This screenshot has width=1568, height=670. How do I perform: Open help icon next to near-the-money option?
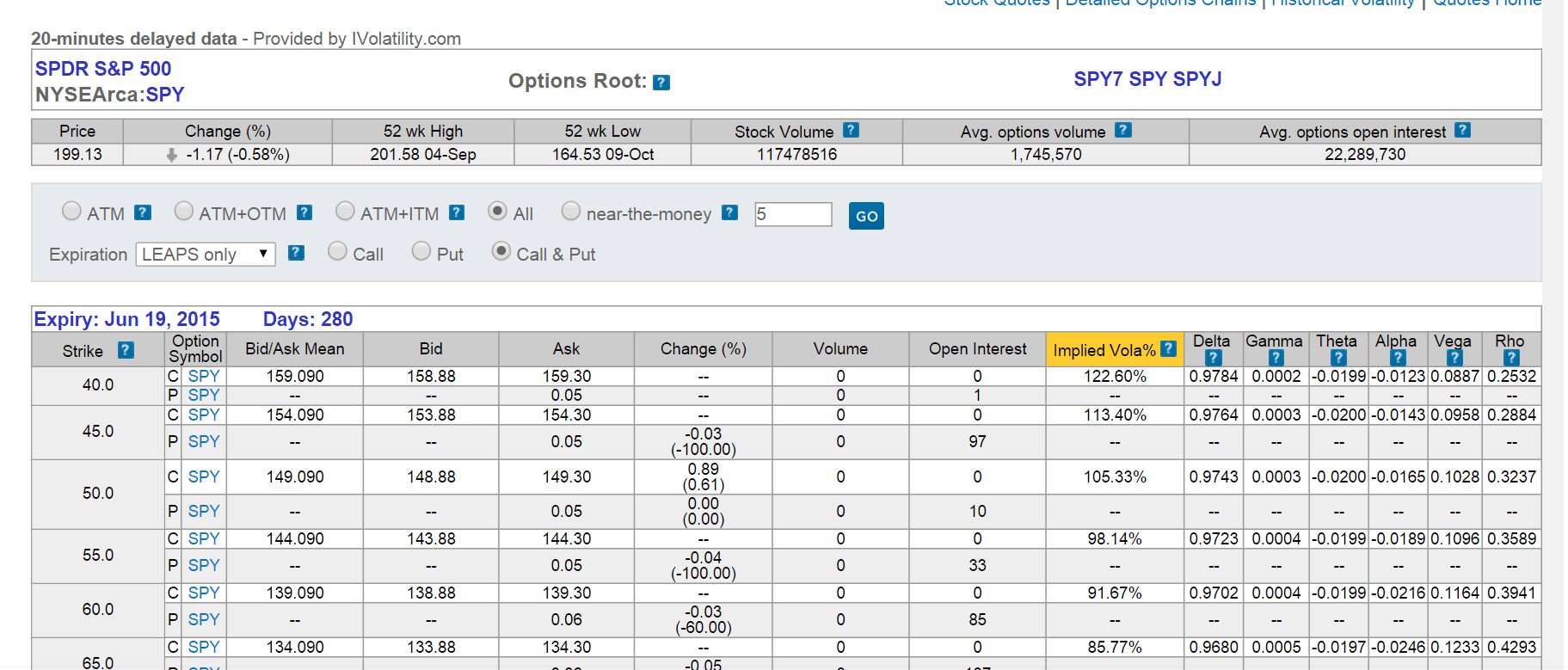pos(729,212)
